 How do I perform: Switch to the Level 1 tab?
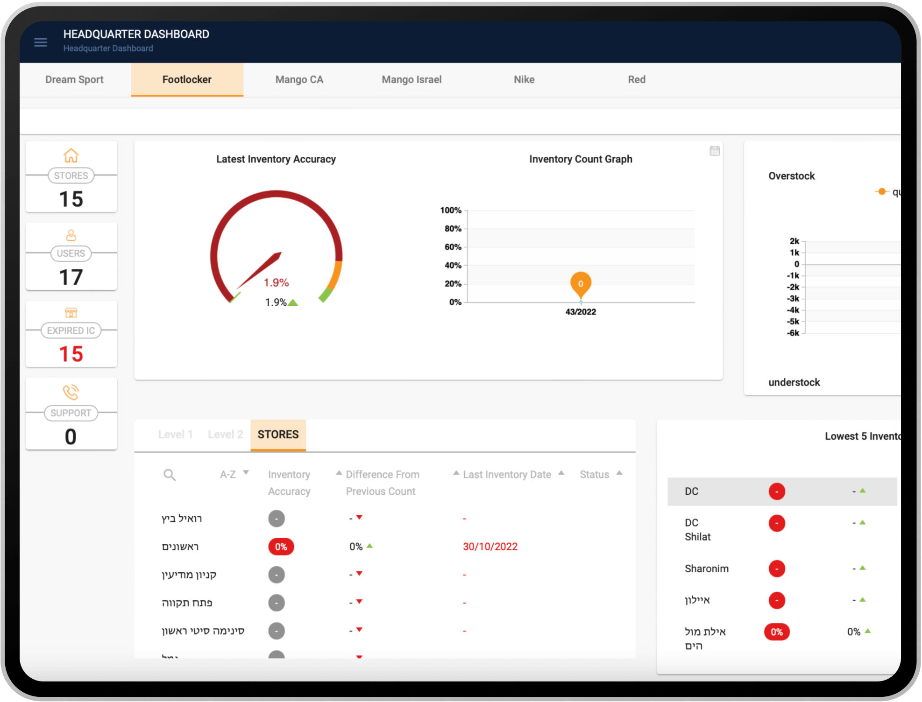[x=176, y=435]
